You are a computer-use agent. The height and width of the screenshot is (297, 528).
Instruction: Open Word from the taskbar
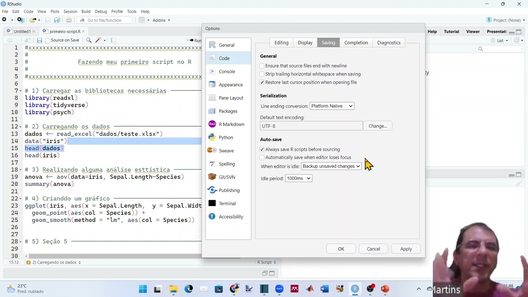tap(324, 289)
